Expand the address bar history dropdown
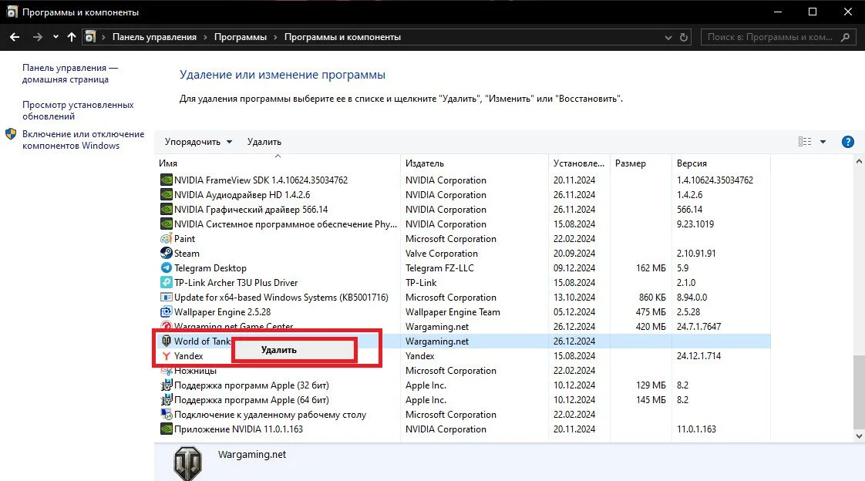Image resolution: width=865 pixels, height=481 pixels. 668,37
